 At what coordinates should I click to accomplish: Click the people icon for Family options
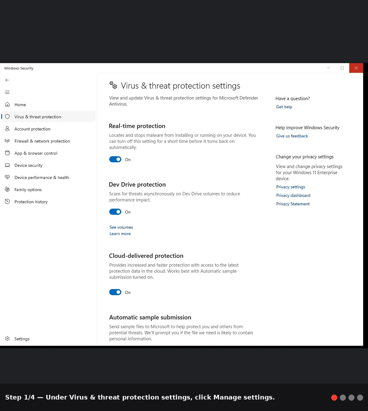7,189
